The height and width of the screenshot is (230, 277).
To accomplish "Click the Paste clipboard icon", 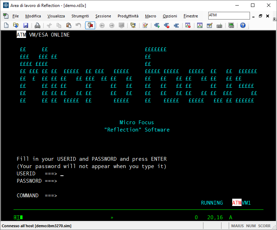I will tap(68, 25).
